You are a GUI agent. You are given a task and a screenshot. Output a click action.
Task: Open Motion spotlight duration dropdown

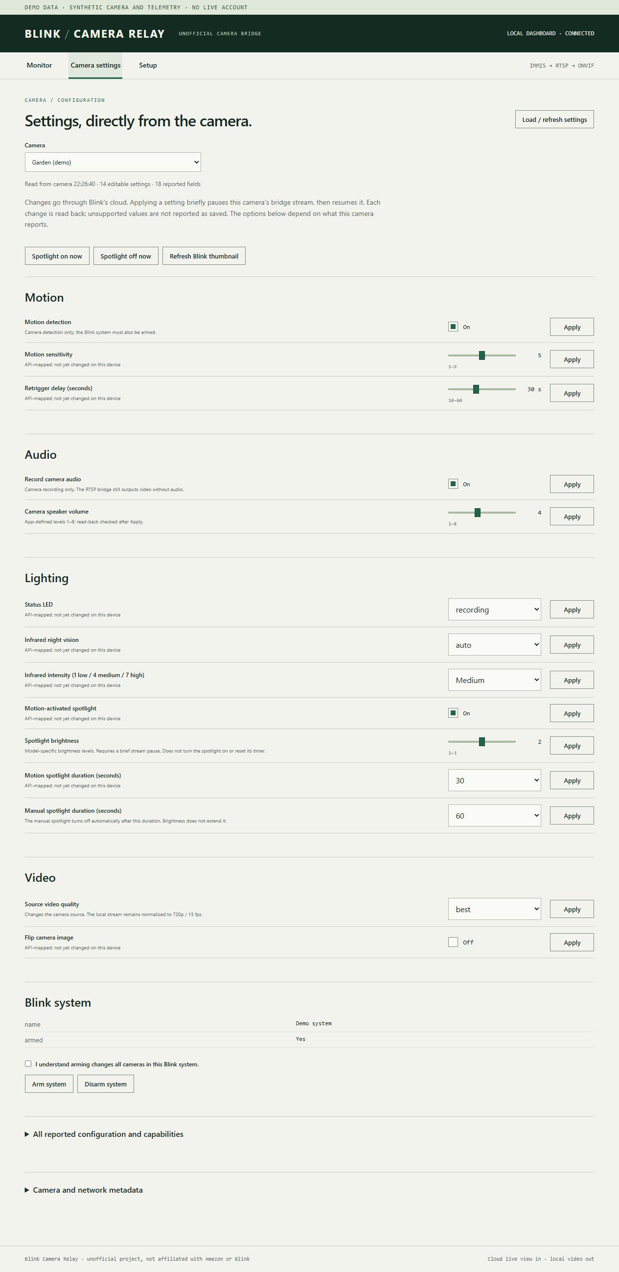point(494,780)
